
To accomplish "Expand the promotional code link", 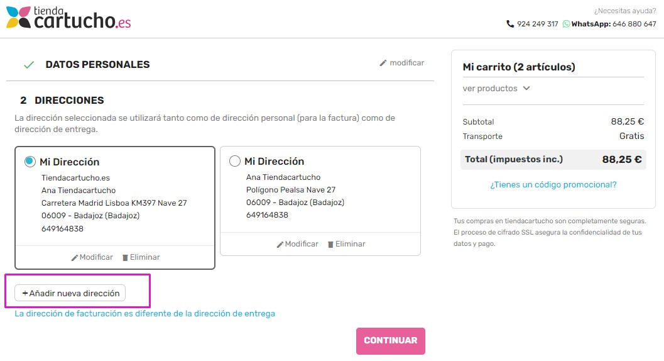I will [553, 184].
